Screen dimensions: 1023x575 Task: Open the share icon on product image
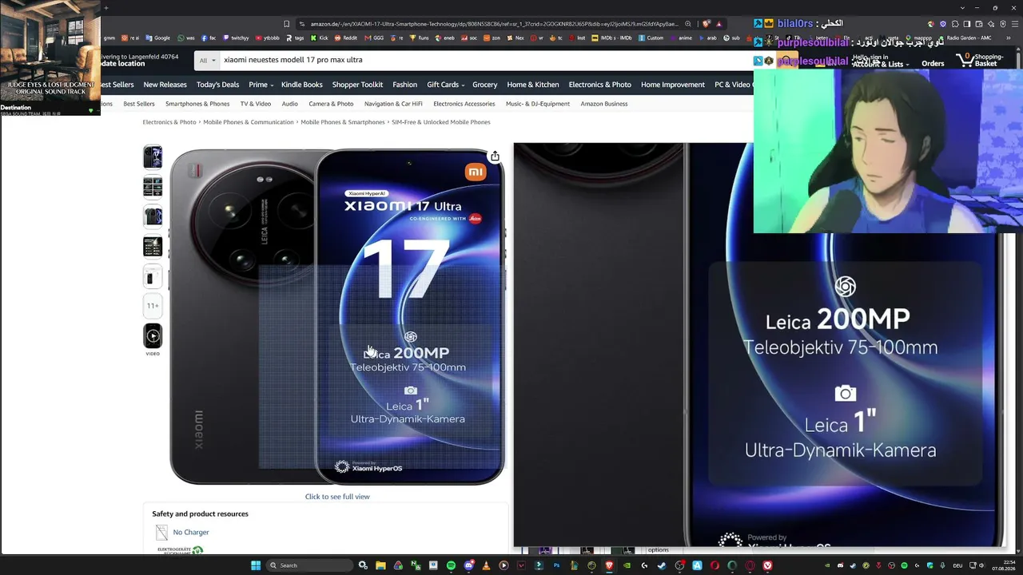(x=495, y=157)
